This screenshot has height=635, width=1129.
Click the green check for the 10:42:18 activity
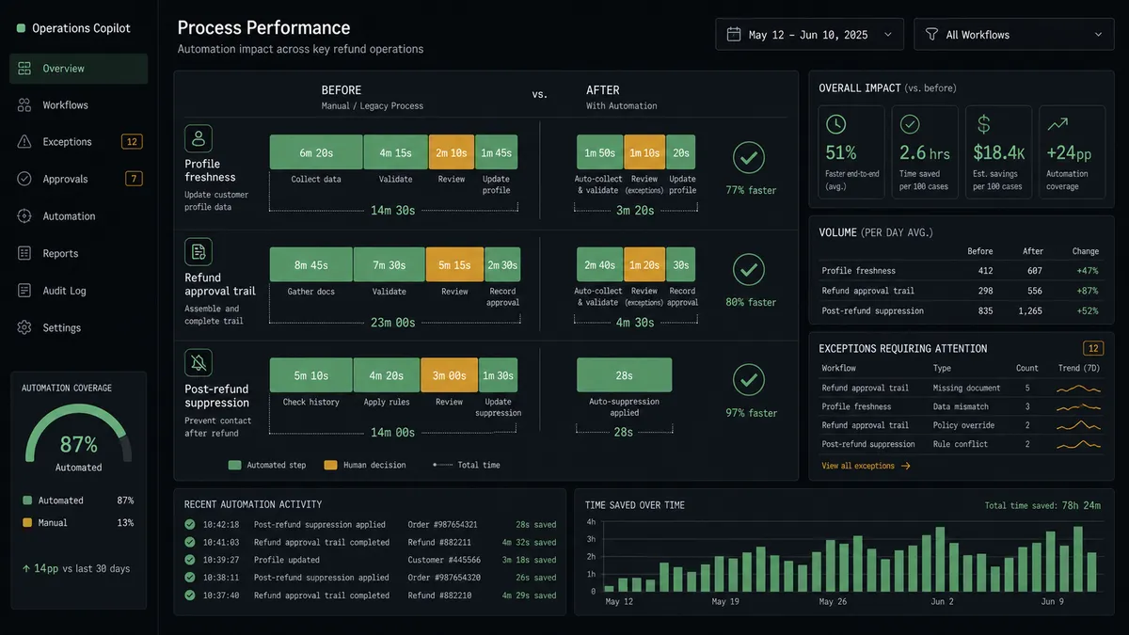point(190,525)
